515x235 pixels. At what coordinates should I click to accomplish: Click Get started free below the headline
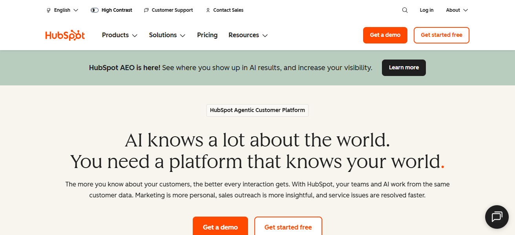tap(288, 227)
